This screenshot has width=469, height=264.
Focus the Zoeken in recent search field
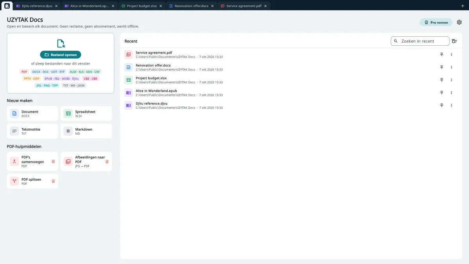click(x=420, y=41)
